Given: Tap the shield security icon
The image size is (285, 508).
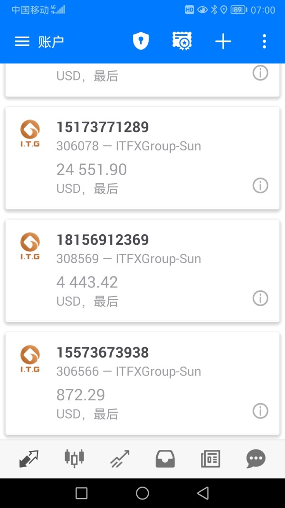Looking at the screenshot, I should click(x=141, y=41).
